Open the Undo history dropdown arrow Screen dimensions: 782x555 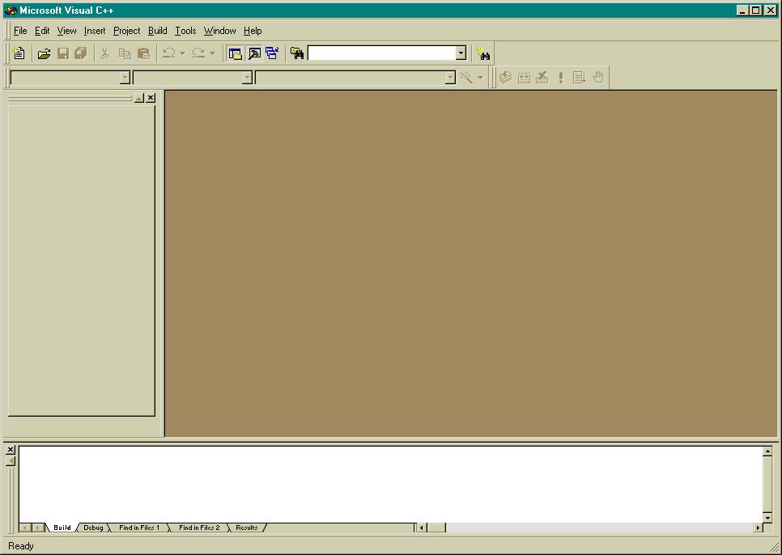click(x=182, y=53)
